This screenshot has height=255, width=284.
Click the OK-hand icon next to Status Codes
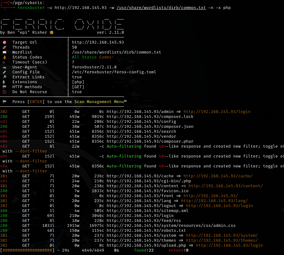pos(4,57)
